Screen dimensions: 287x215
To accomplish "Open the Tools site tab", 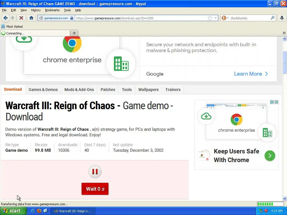I will coord(127,90).
